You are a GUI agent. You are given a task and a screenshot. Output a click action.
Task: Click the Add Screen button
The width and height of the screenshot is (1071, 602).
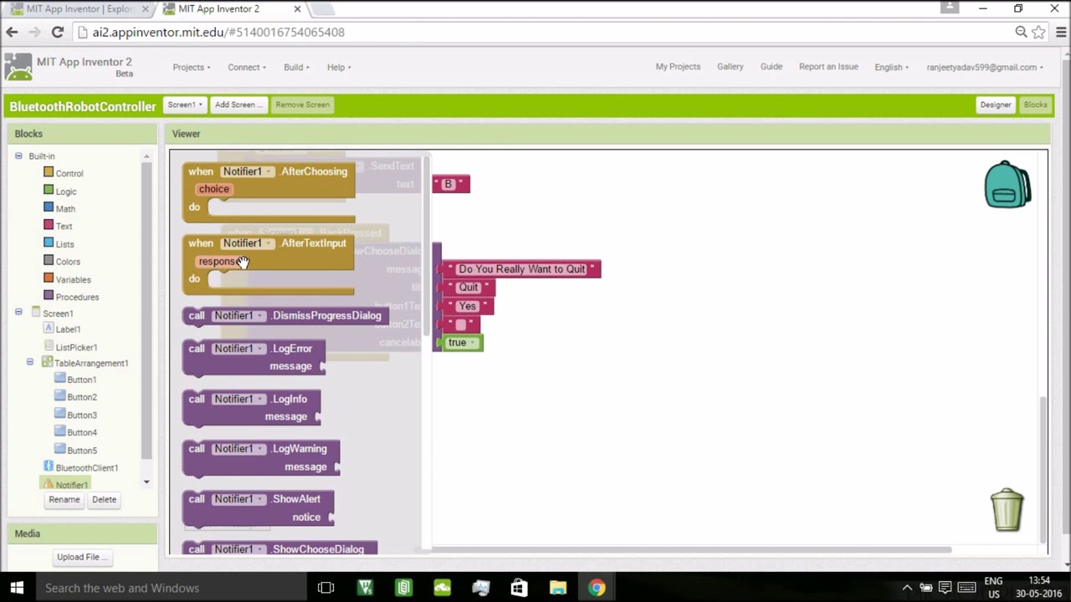coord(238,105)
